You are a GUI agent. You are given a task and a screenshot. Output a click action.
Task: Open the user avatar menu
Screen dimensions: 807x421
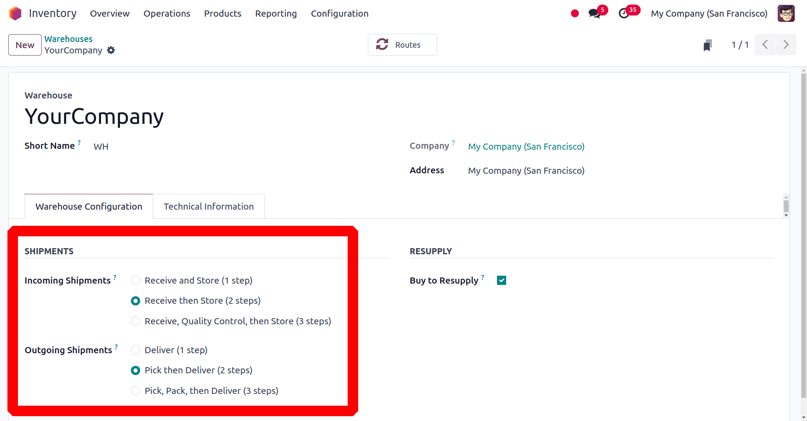(x=786, y=14)
